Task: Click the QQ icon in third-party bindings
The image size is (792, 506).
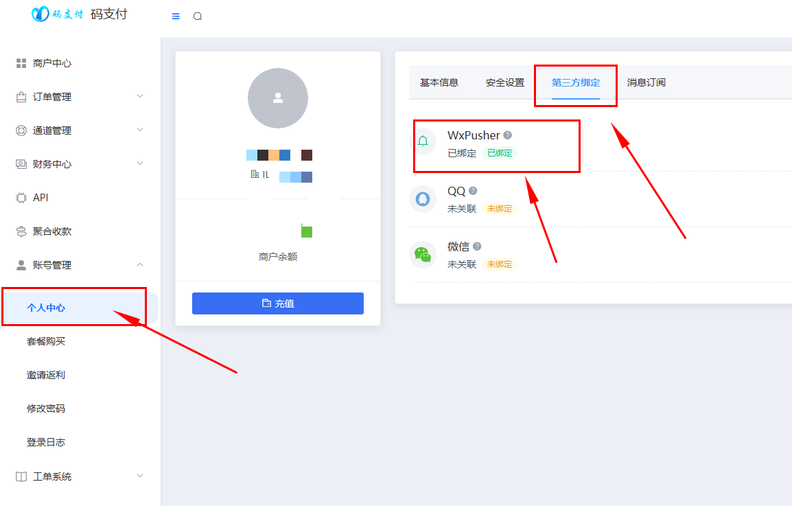Action: [422, 199]
